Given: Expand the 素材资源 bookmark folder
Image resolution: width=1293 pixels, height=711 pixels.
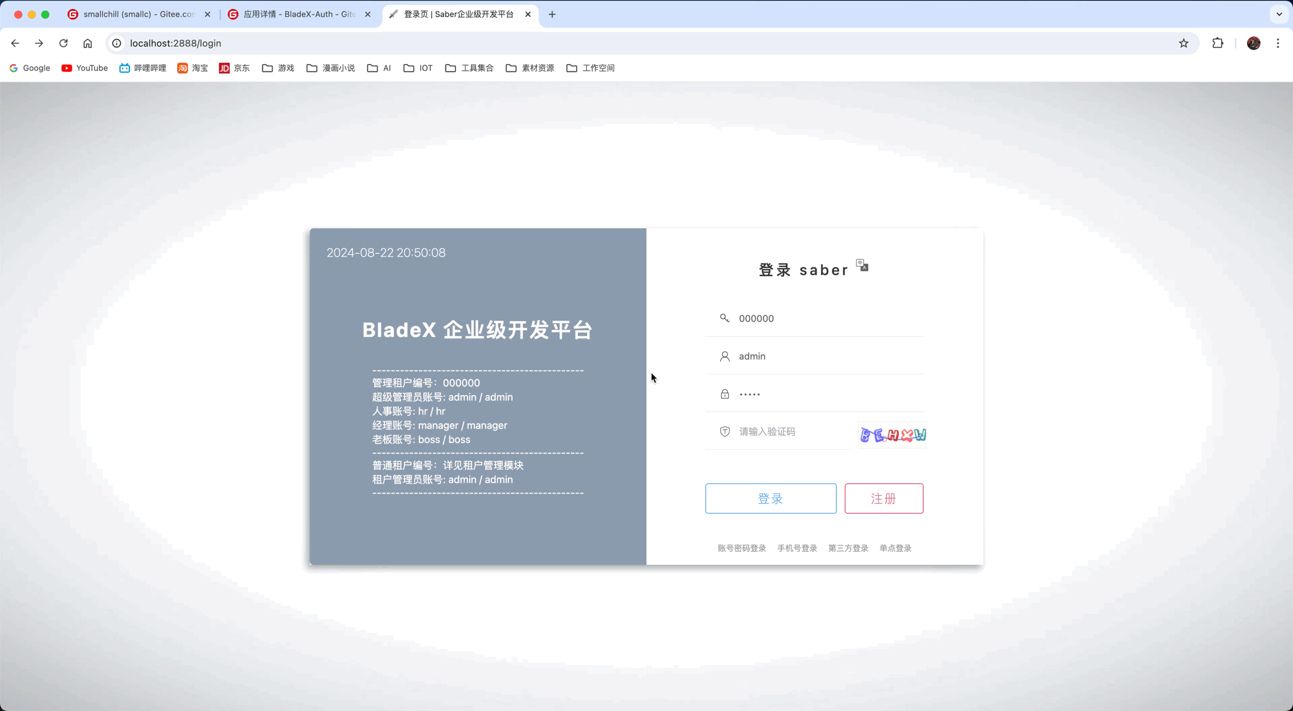Looking at the screenshot, I should coord(530,68).
